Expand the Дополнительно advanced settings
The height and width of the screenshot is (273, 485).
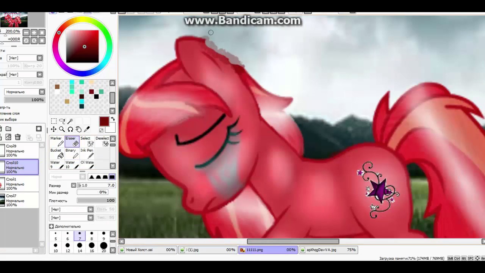pos(51,226)
